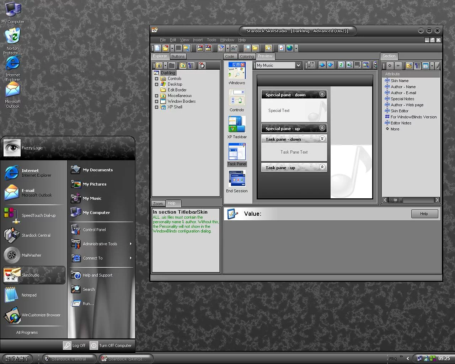The width and height of the screenshot is (455, 364).
Task: Click the globe icon in main toolbar
Action: (290, 48)
